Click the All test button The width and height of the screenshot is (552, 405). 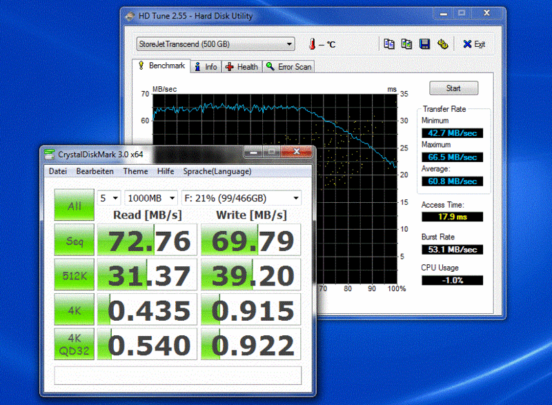75,205
